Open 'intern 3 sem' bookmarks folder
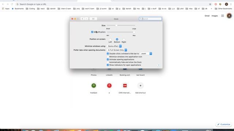The height and width of the screenshot is (131, 234). [x=64, y=9]
